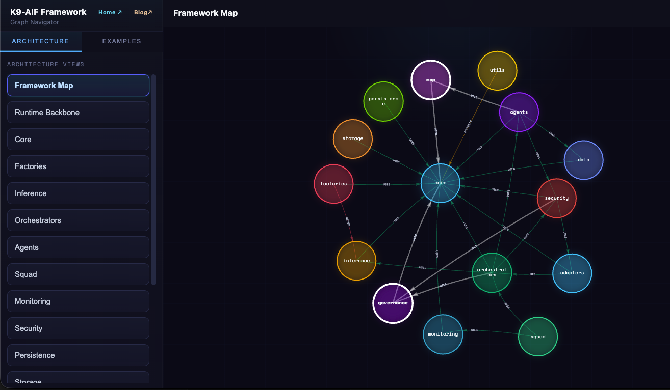
Task: Select the security graph node
Action: tap(556, 198)
